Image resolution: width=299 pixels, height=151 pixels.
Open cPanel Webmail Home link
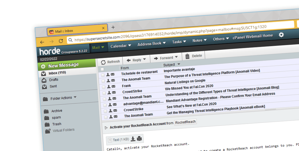(x=253, y=37)
